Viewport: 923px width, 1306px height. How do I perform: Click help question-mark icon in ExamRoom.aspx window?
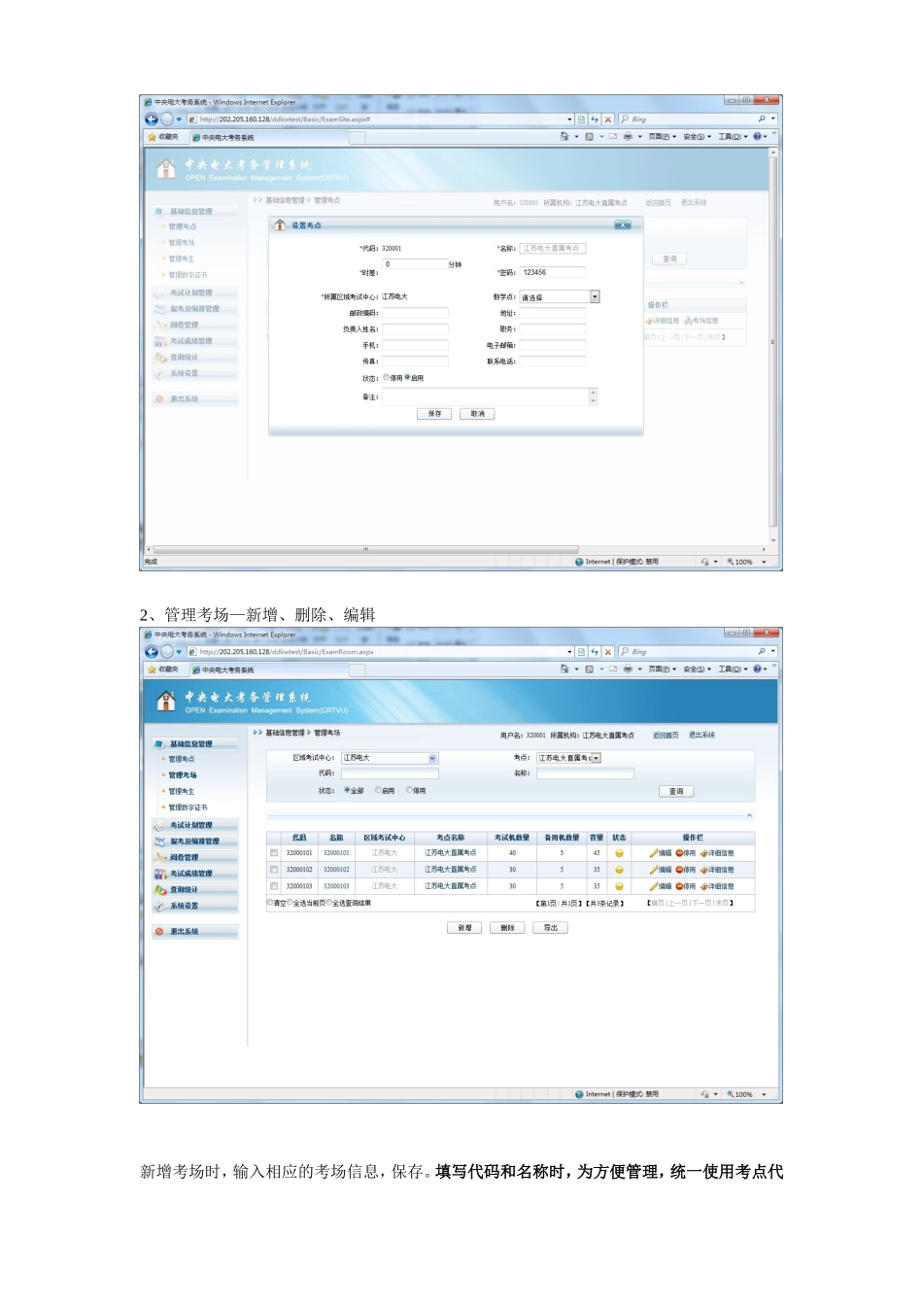757,669
